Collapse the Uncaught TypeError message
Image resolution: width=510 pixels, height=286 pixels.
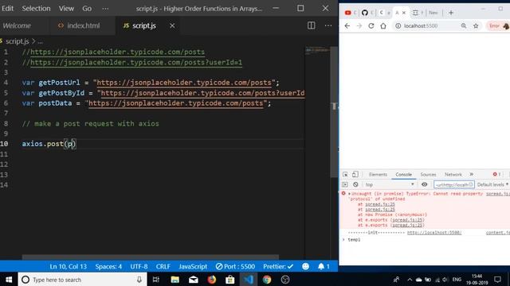click(x=349, y=194)
